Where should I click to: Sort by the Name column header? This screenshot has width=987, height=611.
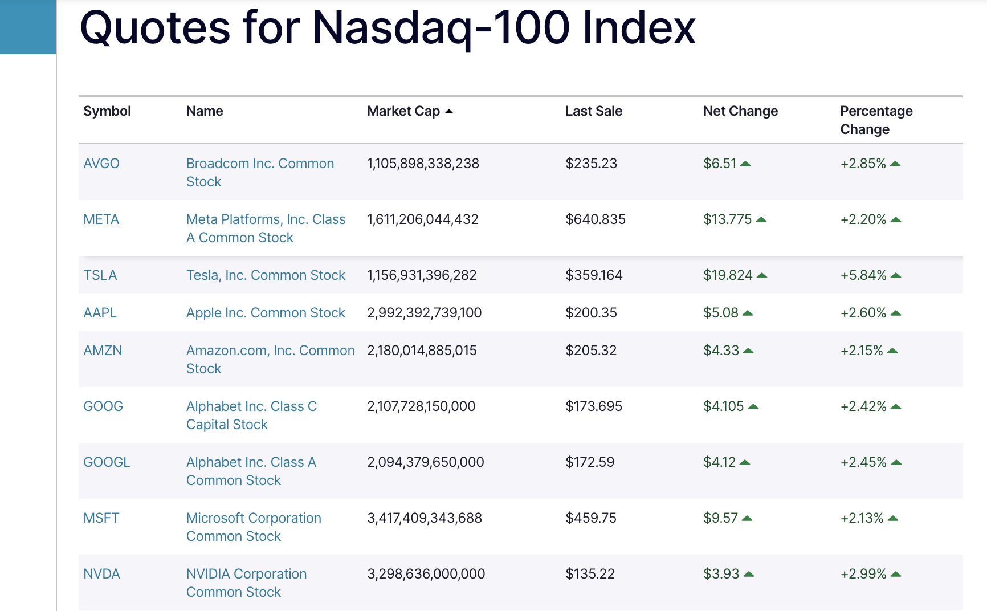[205, 111]
